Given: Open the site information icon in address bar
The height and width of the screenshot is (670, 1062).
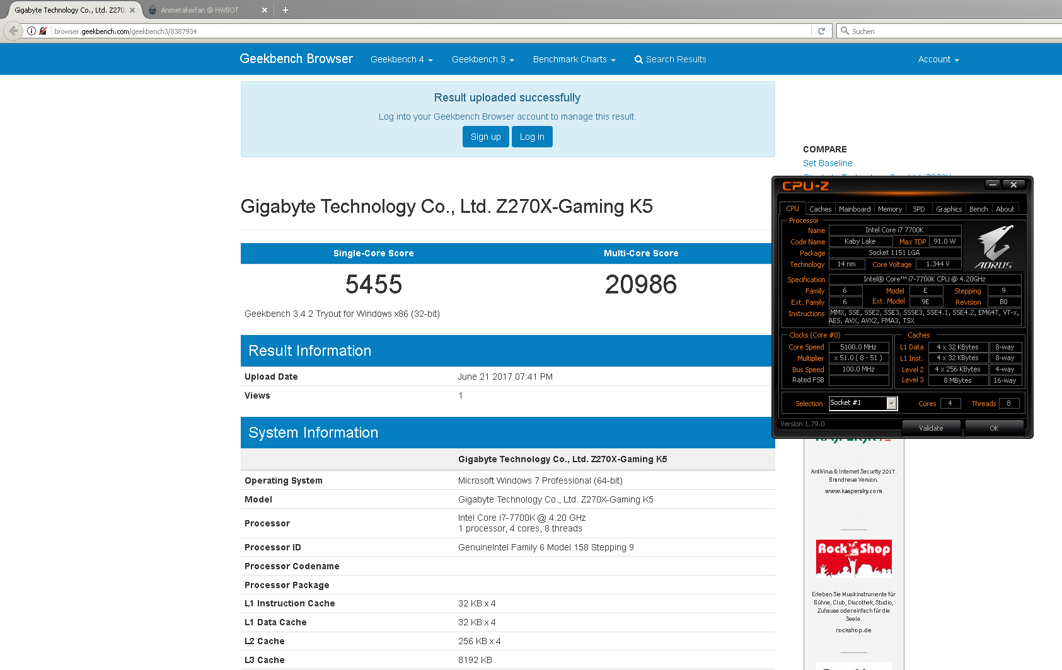Looking at the screenshot, I should [32, 31].
